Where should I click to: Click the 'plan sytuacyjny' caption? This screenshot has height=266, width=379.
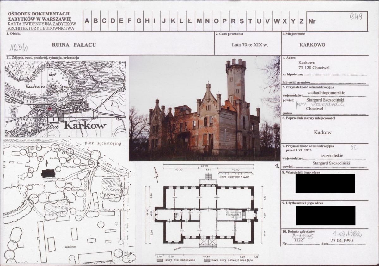pos(103,143)
